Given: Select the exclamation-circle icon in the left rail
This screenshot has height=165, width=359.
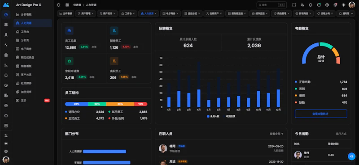Looking at the screenshot, I should (x=6, y=115).
